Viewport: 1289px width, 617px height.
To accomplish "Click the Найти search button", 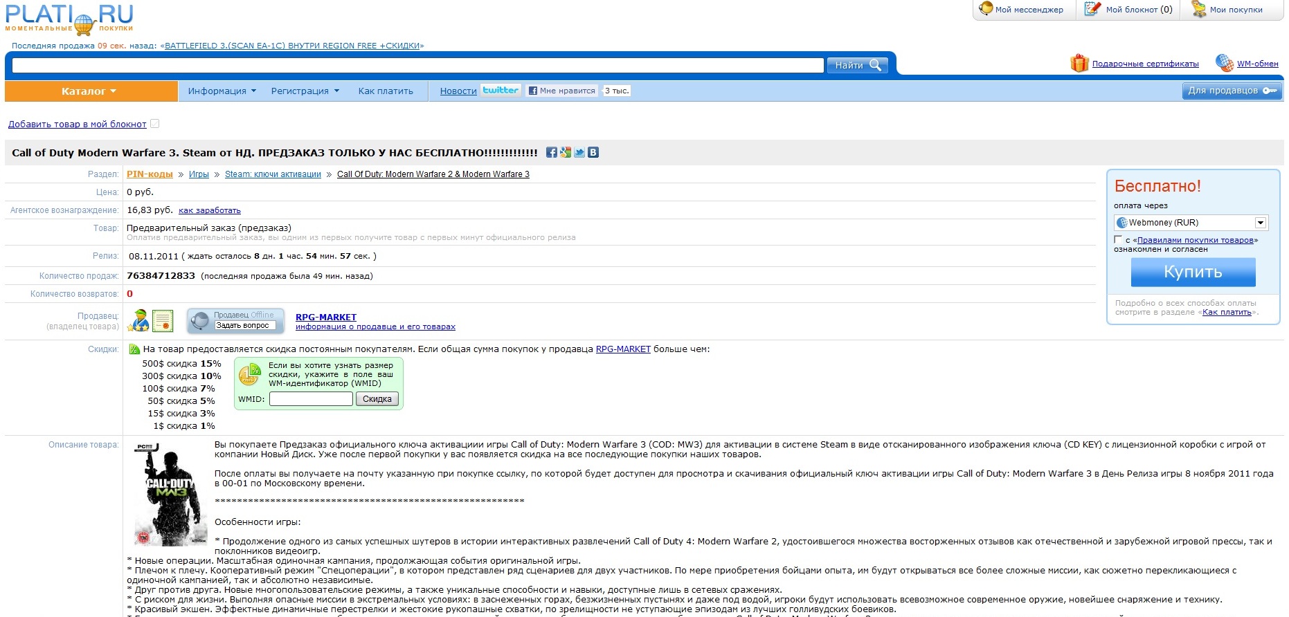I will [857, 65].
